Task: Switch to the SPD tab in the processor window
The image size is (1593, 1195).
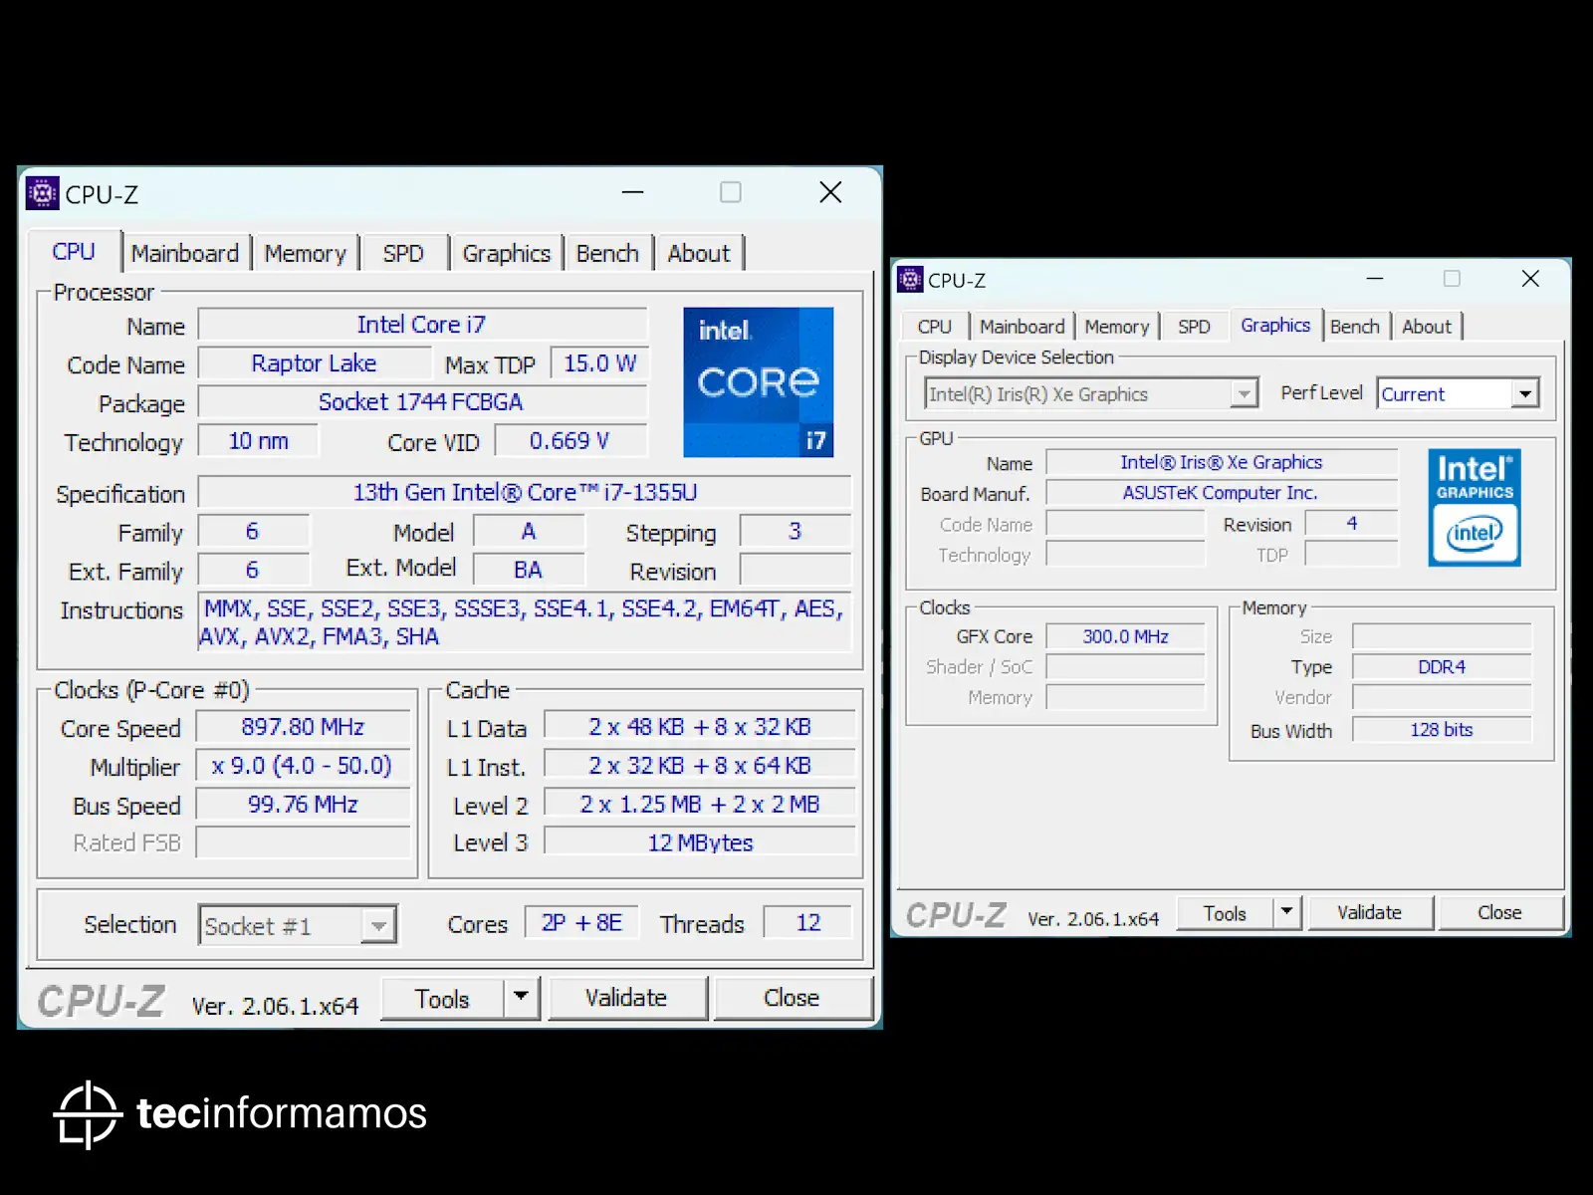Action: point(403,254)
